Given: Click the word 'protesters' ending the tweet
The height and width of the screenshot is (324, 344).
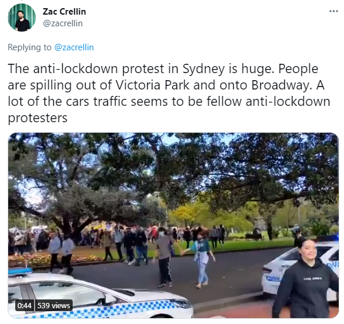Looking at the screenshot, I should [38, 118].
